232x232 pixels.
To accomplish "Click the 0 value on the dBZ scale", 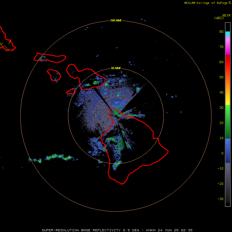I will (x=222, y=153).
